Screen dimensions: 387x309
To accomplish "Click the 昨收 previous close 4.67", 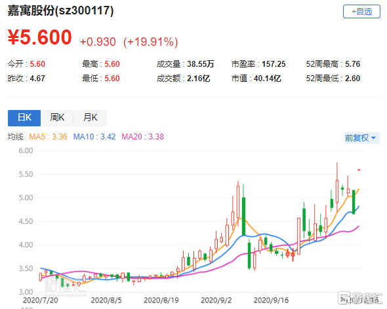I will [37, 79].
